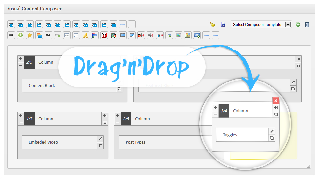This screenshot has width=319, height=179.
Task: Insert a map element from the toolbar
Action: (188, 35)
